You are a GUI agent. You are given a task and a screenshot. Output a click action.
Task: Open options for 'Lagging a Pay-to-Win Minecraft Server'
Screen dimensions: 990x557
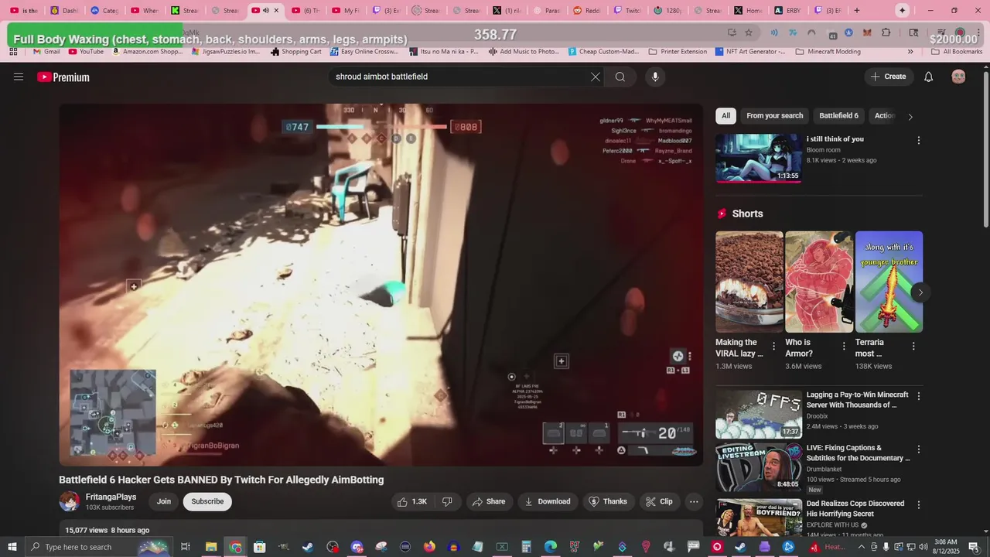pos(919,396)
